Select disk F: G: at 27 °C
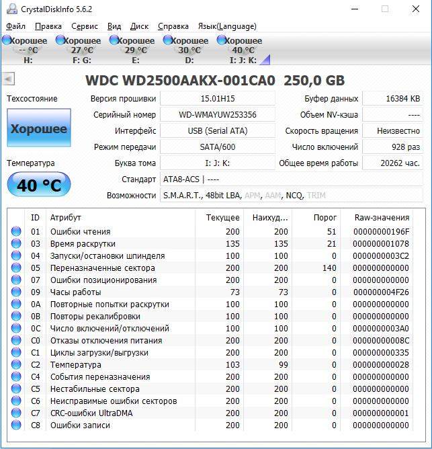 coord(79,50)
